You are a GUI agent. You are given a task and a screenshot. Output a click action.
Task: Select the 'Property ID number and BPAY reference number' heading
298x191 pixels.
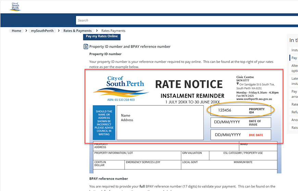(x=130, y=47)
